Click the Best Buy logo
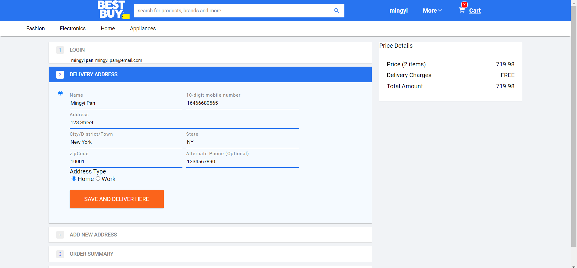 tap(113, 10)
